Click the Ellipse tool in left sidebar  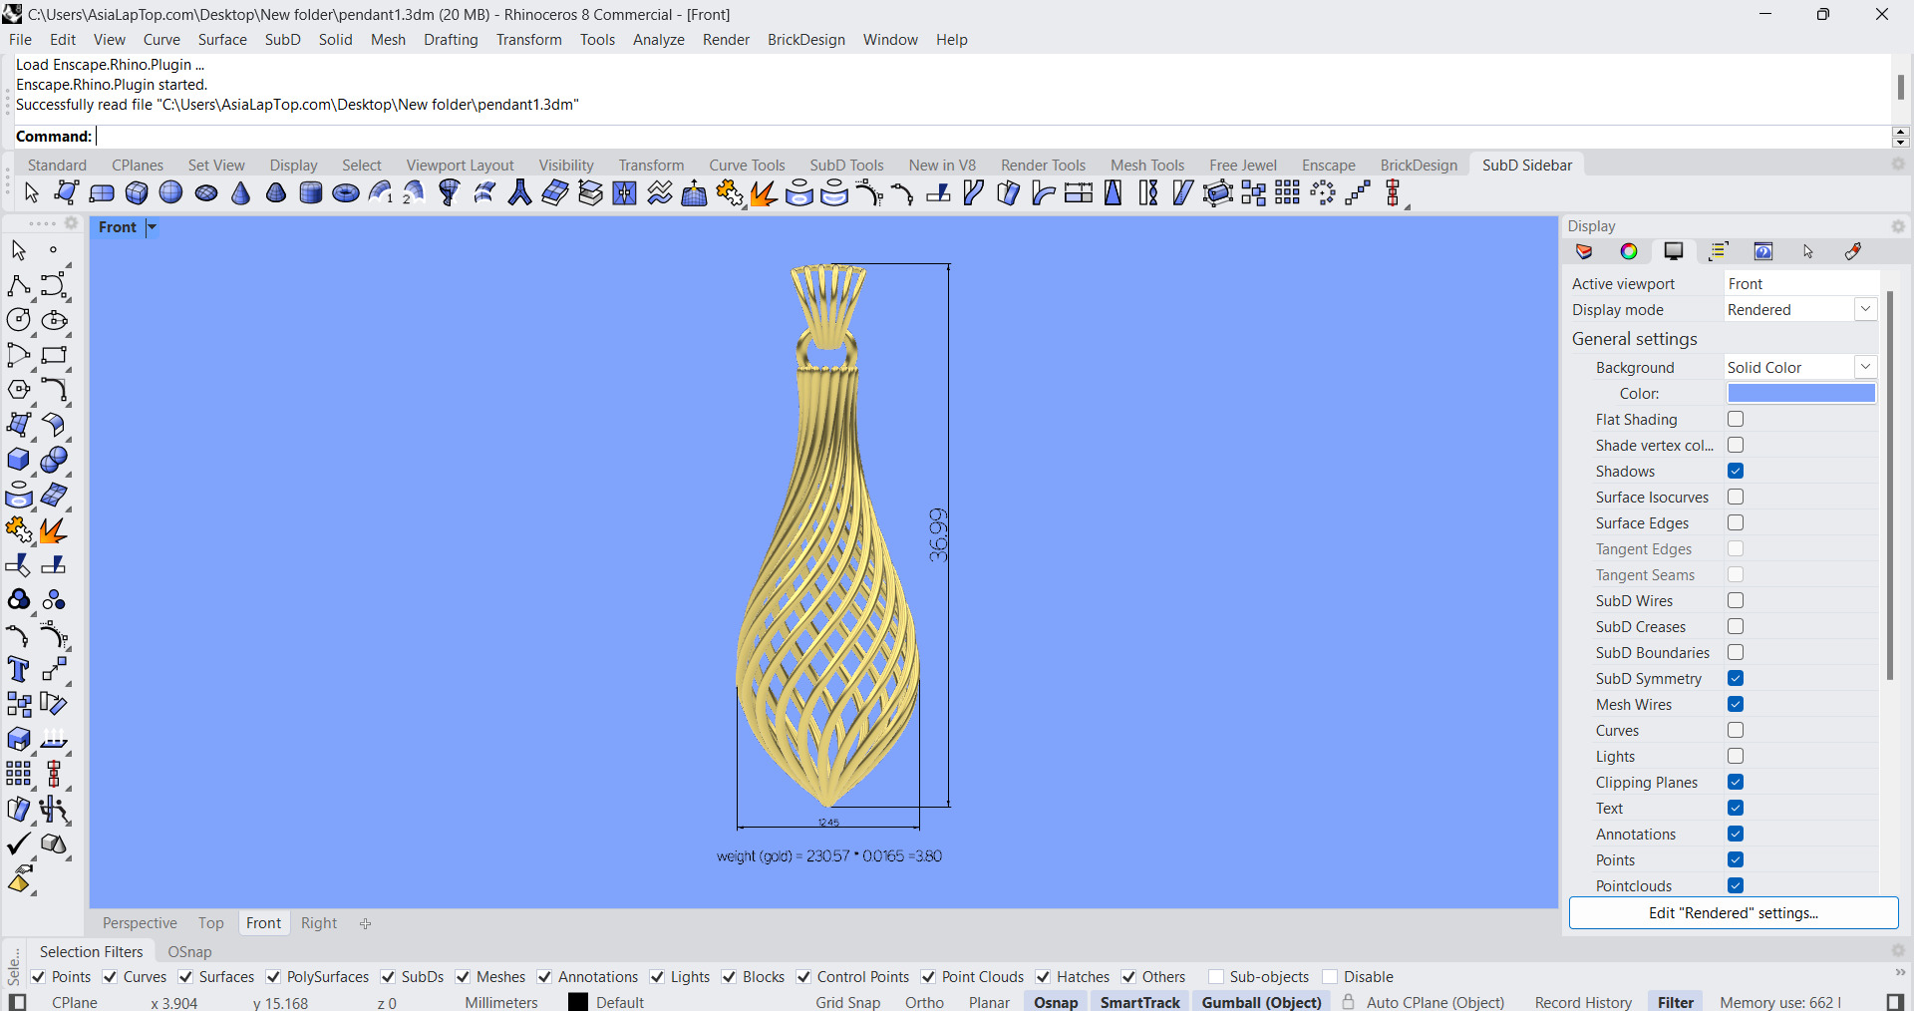54,320
